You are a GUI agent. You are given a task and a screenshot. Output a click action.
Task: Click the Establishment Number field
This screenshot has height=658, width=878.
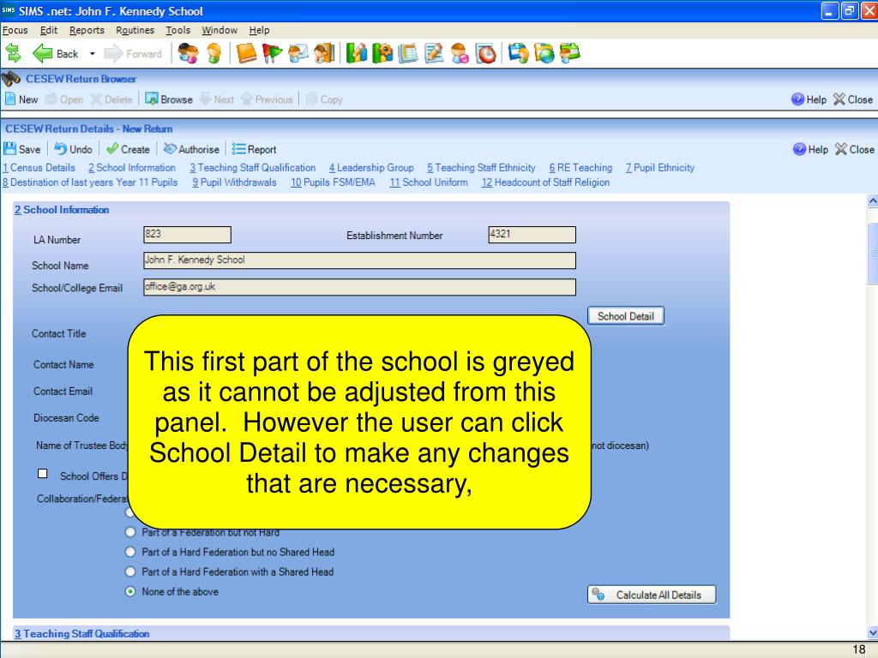tap(532, 235)
